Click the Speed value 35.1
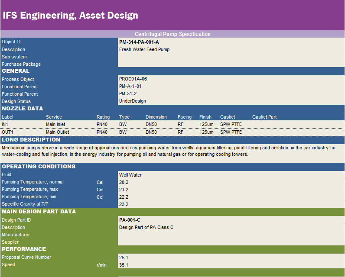 [x=124, y=265]
